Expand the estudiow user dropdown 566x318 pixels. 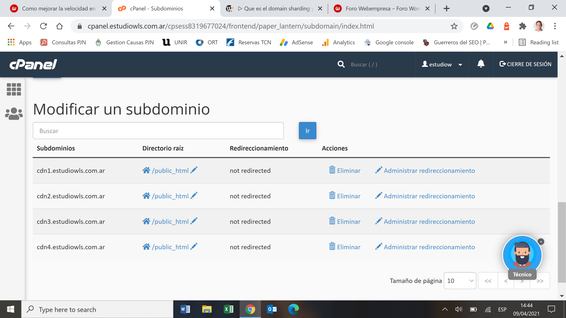tap(442, 64)
